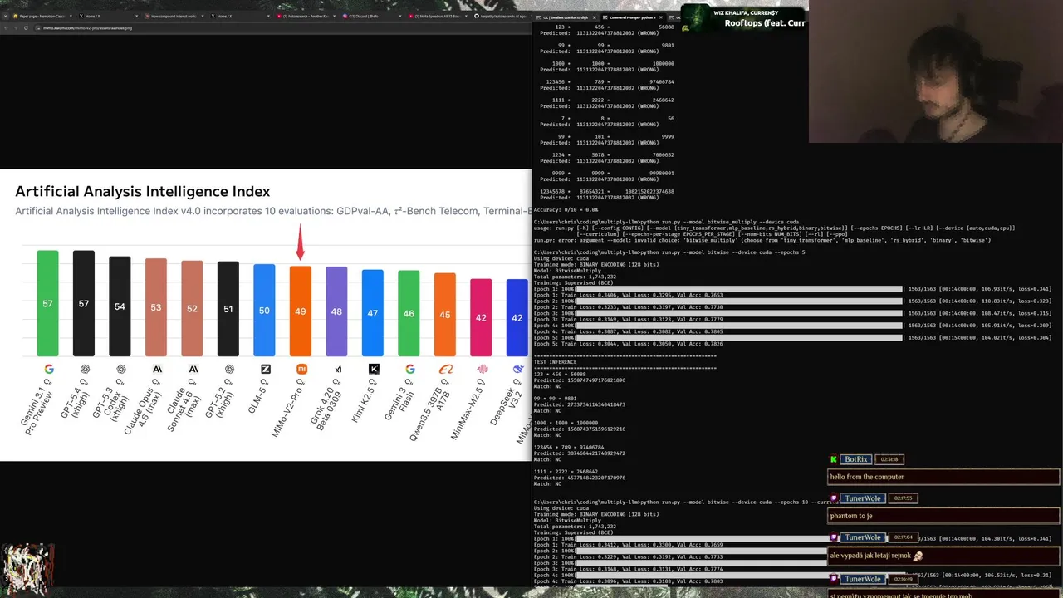Click orange MiMo-V2-Pro bar showing 49
Screen dimensions: 1063x598
point(301,311)
